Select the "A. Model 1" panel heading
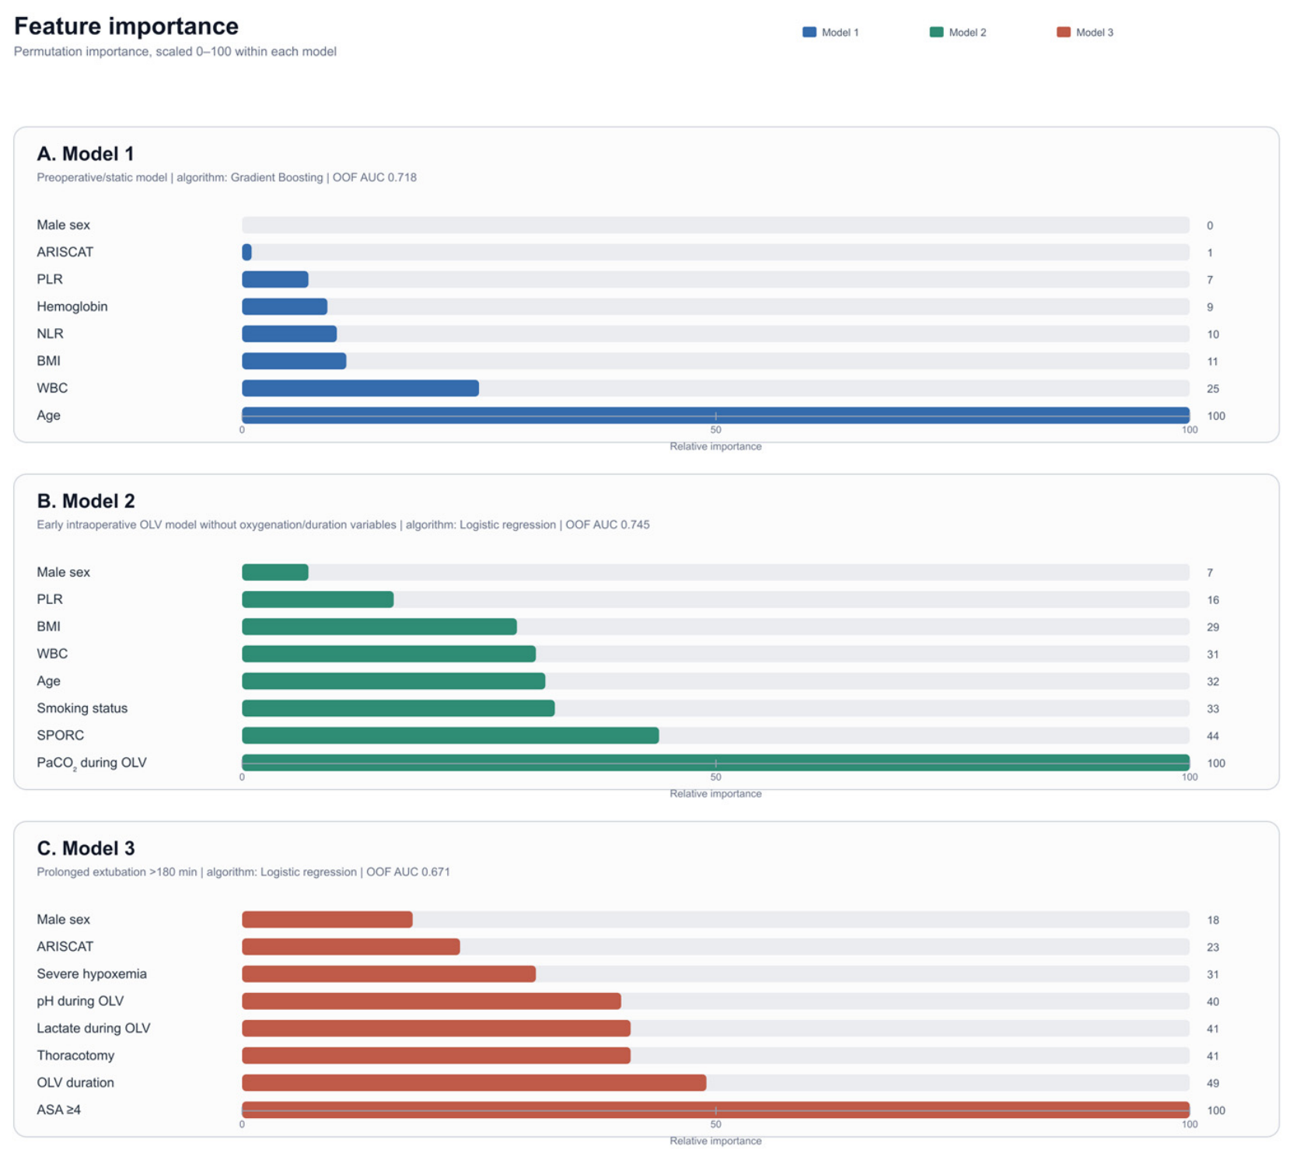This screenshot has width=1293, height=1160. 86,154
